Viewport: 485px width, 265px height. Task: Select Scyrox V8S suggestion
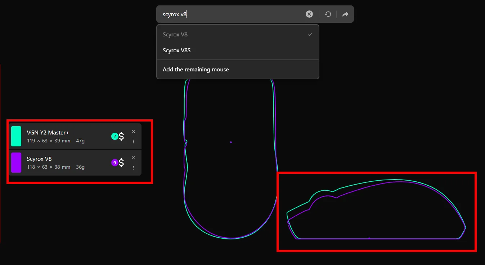[x=238, y=50]
